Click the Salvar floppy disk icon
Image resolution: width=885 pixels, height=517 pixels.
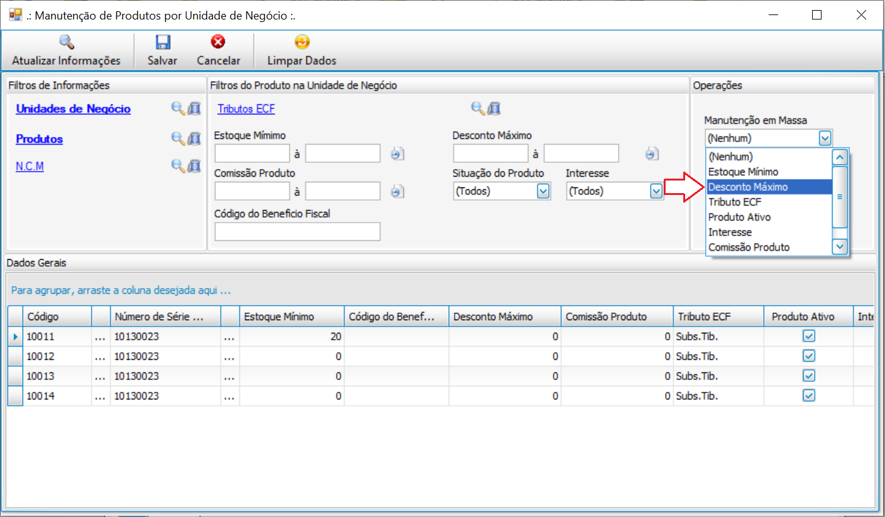pyautogui.click(x=163, y=42)
